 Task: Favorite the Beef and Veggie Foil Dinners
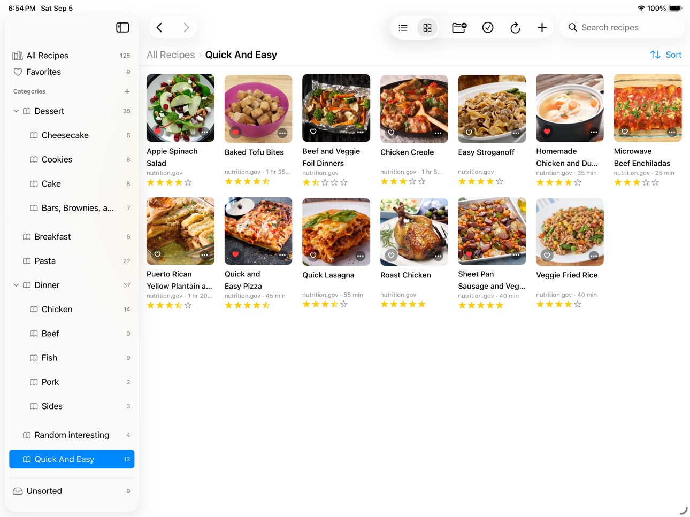coord(313,132)
